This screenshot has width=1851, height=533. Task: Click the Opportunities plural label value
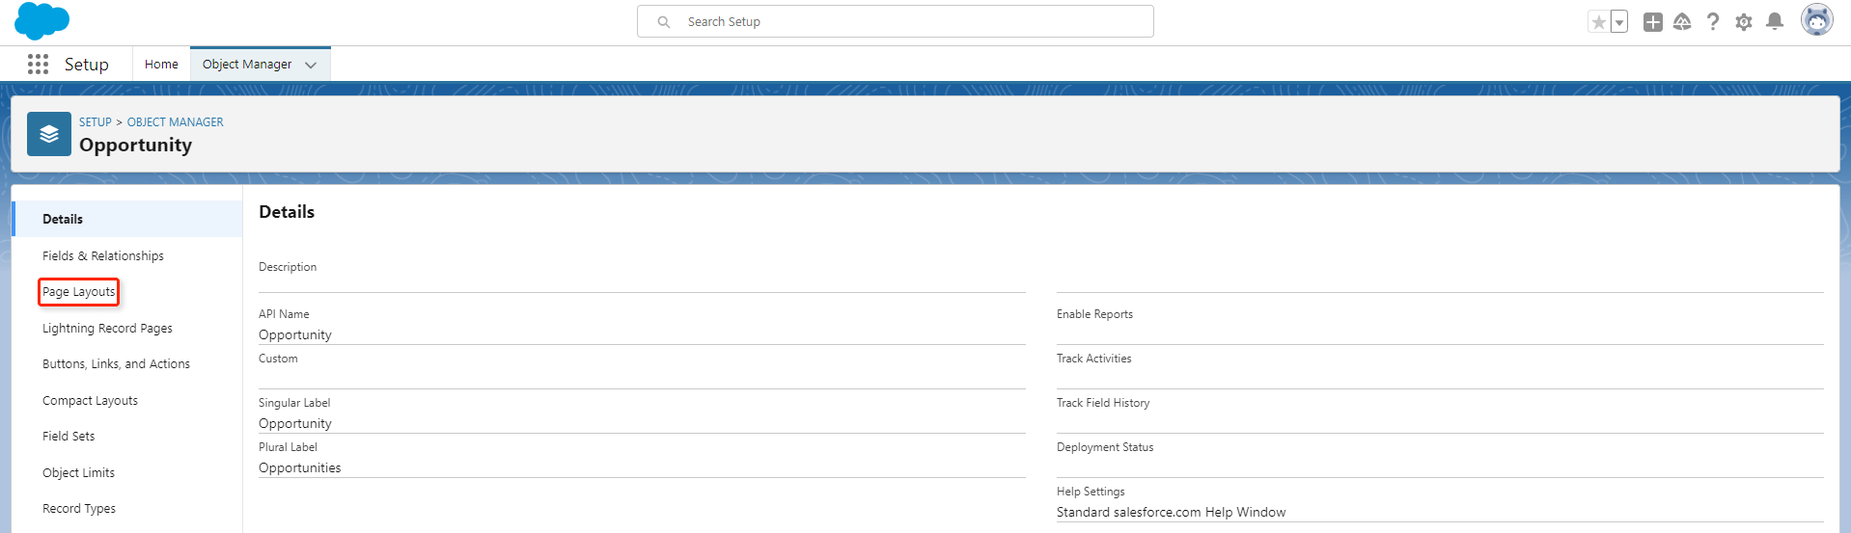point(300,468)
